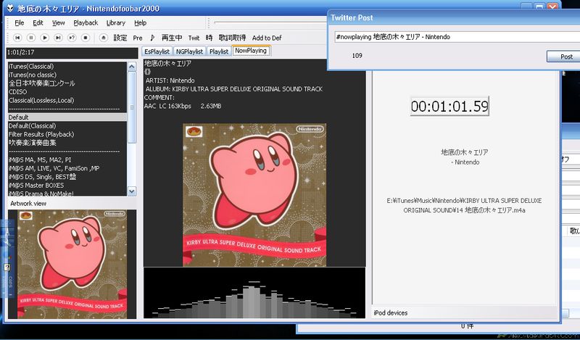This screenshot has height=340, width=580.
Task: Open the Edit menu
Action: (38, 23)
